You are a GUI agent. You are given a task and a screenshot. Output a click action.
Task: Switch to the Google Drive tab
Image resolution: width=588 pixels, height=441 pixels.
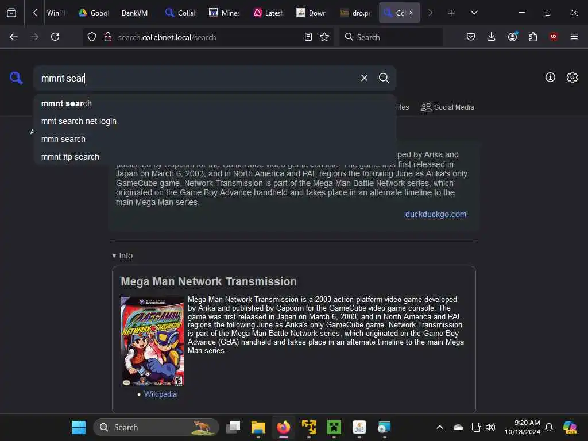(x=94, y=13)
